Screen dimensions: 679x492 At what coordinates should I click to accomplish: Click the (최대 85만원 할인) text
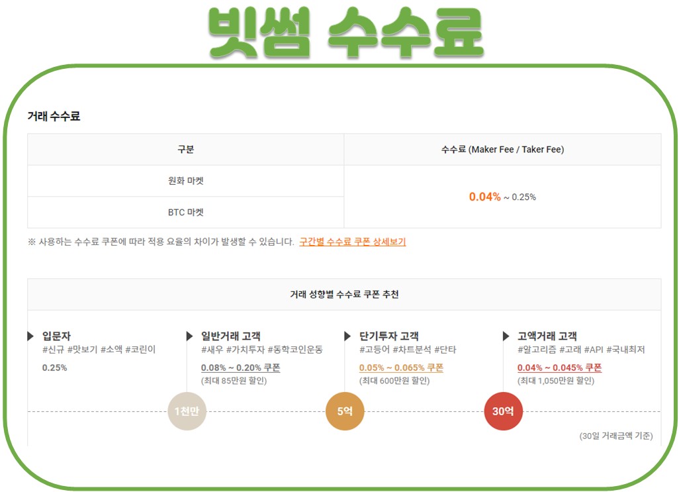click(234, 381)
